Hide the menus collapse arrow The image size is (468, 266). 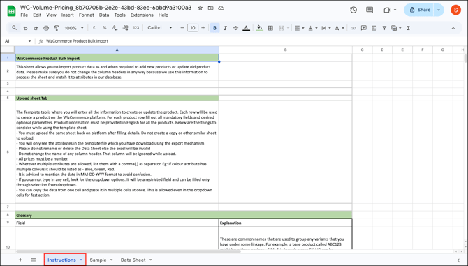[x=453, y=28]
